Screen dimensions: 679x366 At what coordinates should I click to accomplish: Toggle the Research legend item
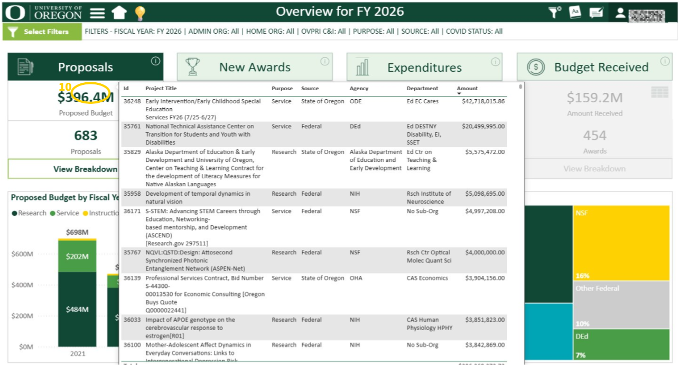29,213
